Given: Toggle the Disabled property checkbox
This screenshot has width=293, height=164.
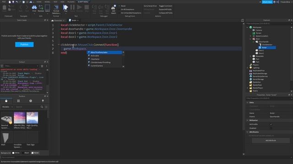Looking at the screenshot, I should (271, 128).
